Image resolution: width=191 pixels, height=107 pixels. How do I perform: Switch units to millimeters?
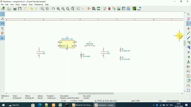[x=2, y=23]
